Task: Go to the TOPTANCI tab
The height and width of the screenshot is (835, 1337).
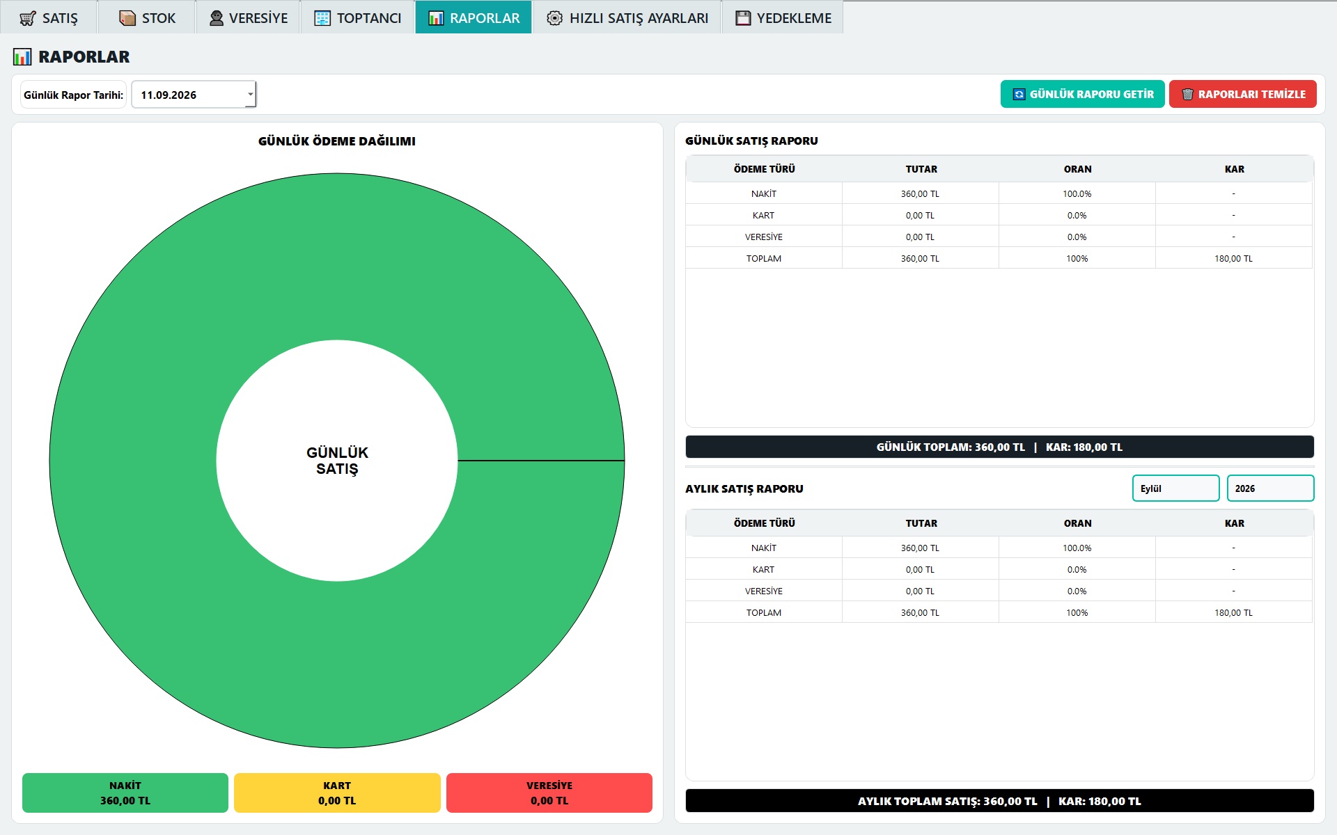Action: coord(357,17)
